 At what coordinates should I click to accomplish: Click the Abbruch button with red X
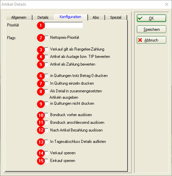152,40
